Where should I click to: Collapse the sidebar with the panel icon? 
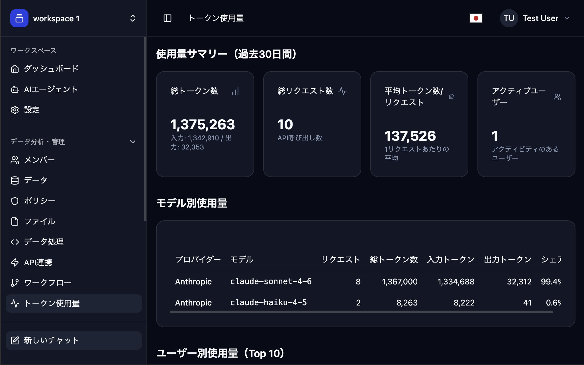pos(168,18)
